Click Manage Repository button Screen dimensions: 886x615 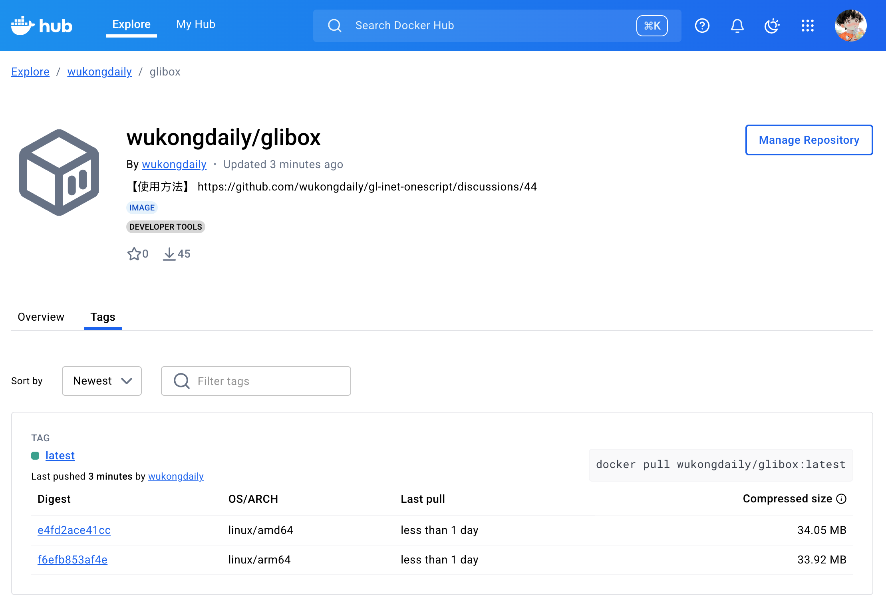point(809,140)
